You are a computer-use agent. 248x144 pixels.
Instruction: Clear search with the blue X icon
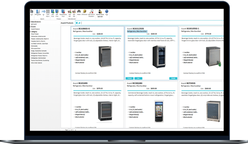[77, 23]
